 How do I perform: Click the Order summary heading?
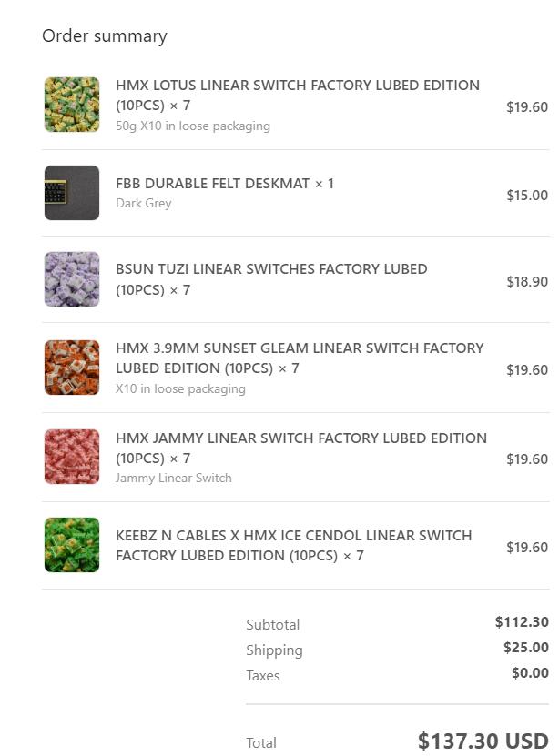pos(105,36)
